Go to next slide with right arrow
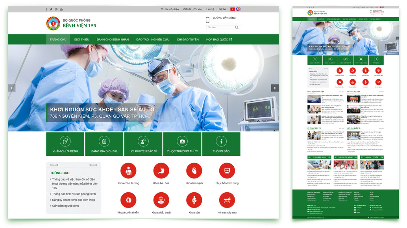Image resolution: width=407 pixels, height=228 pixels. click(x=274, y=88)
